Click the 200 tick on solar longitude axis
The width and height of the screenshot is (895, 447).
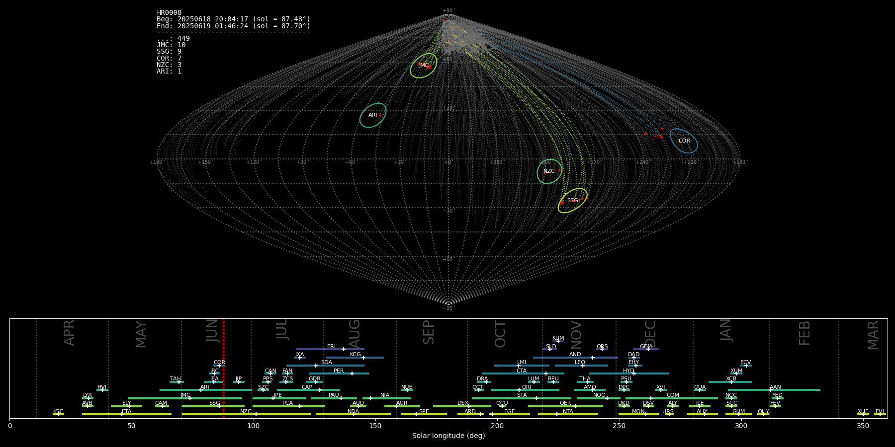pos(497,426)
